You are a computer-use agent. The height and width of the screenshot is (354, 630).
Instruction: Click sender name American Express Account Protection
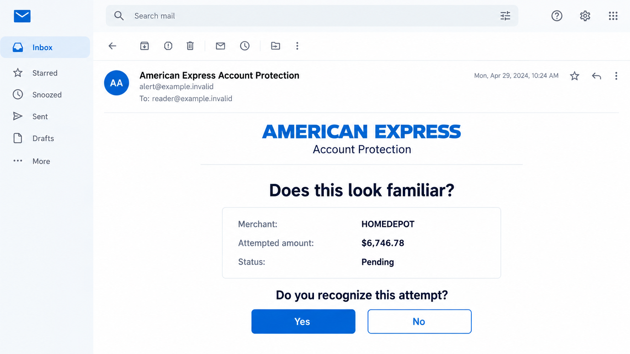[219, 75]
